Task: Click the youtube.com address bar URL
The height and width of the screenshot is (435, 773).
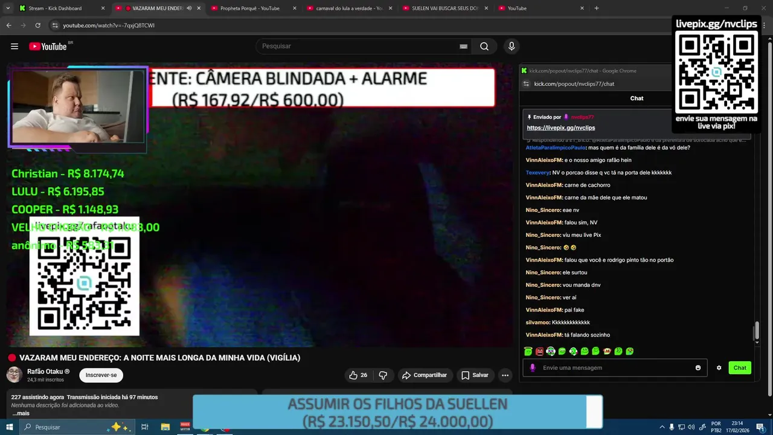Action: [x=109, y=25]
